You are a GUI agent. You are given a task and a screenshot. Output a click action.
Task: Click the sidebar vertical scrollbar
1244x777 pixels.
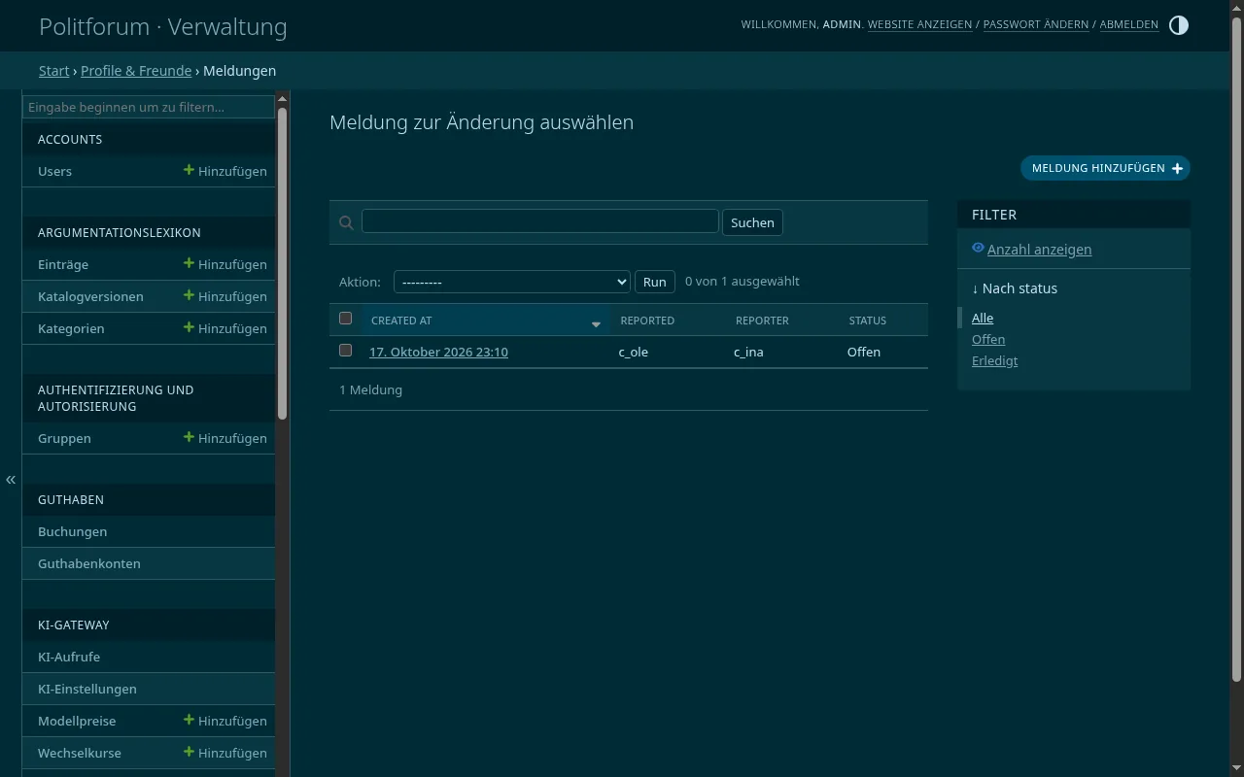click(x=283, y=262)
